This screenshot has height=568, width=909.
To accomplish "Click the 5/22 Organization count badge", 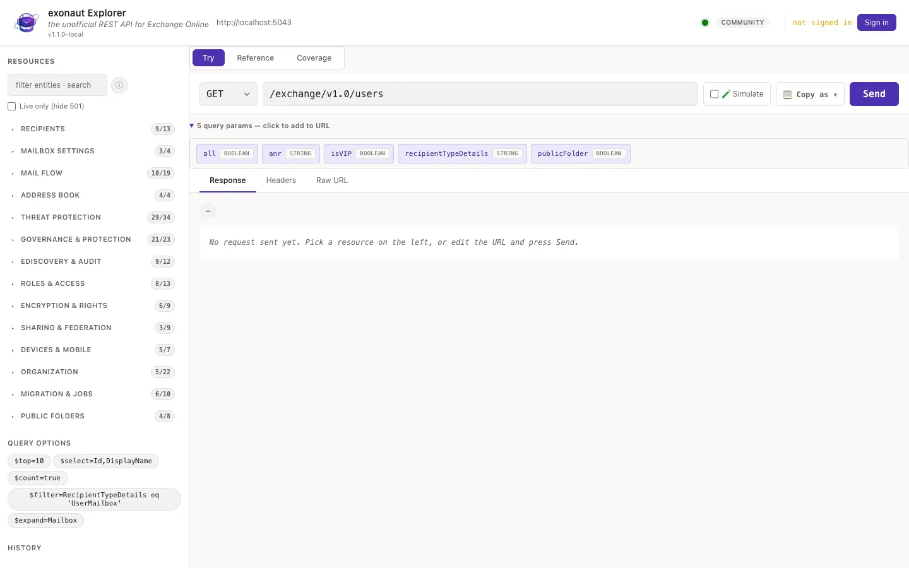I will tap(163, 372).
